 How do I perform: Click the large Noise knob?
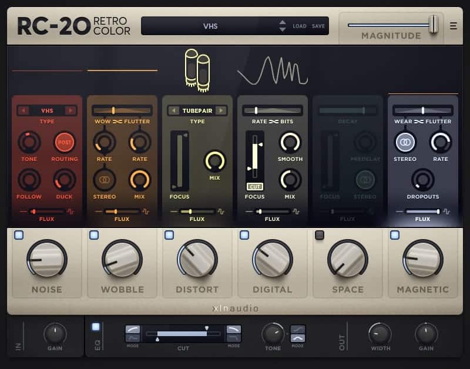click(47, 259)
